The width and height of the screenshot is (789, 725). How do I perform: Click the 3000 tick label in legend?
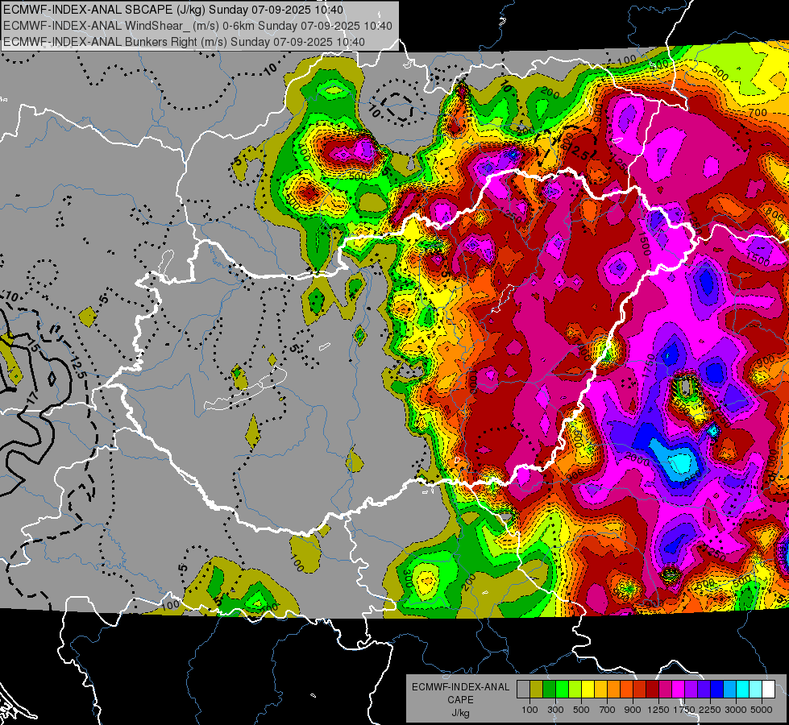[x=736, y=710]
